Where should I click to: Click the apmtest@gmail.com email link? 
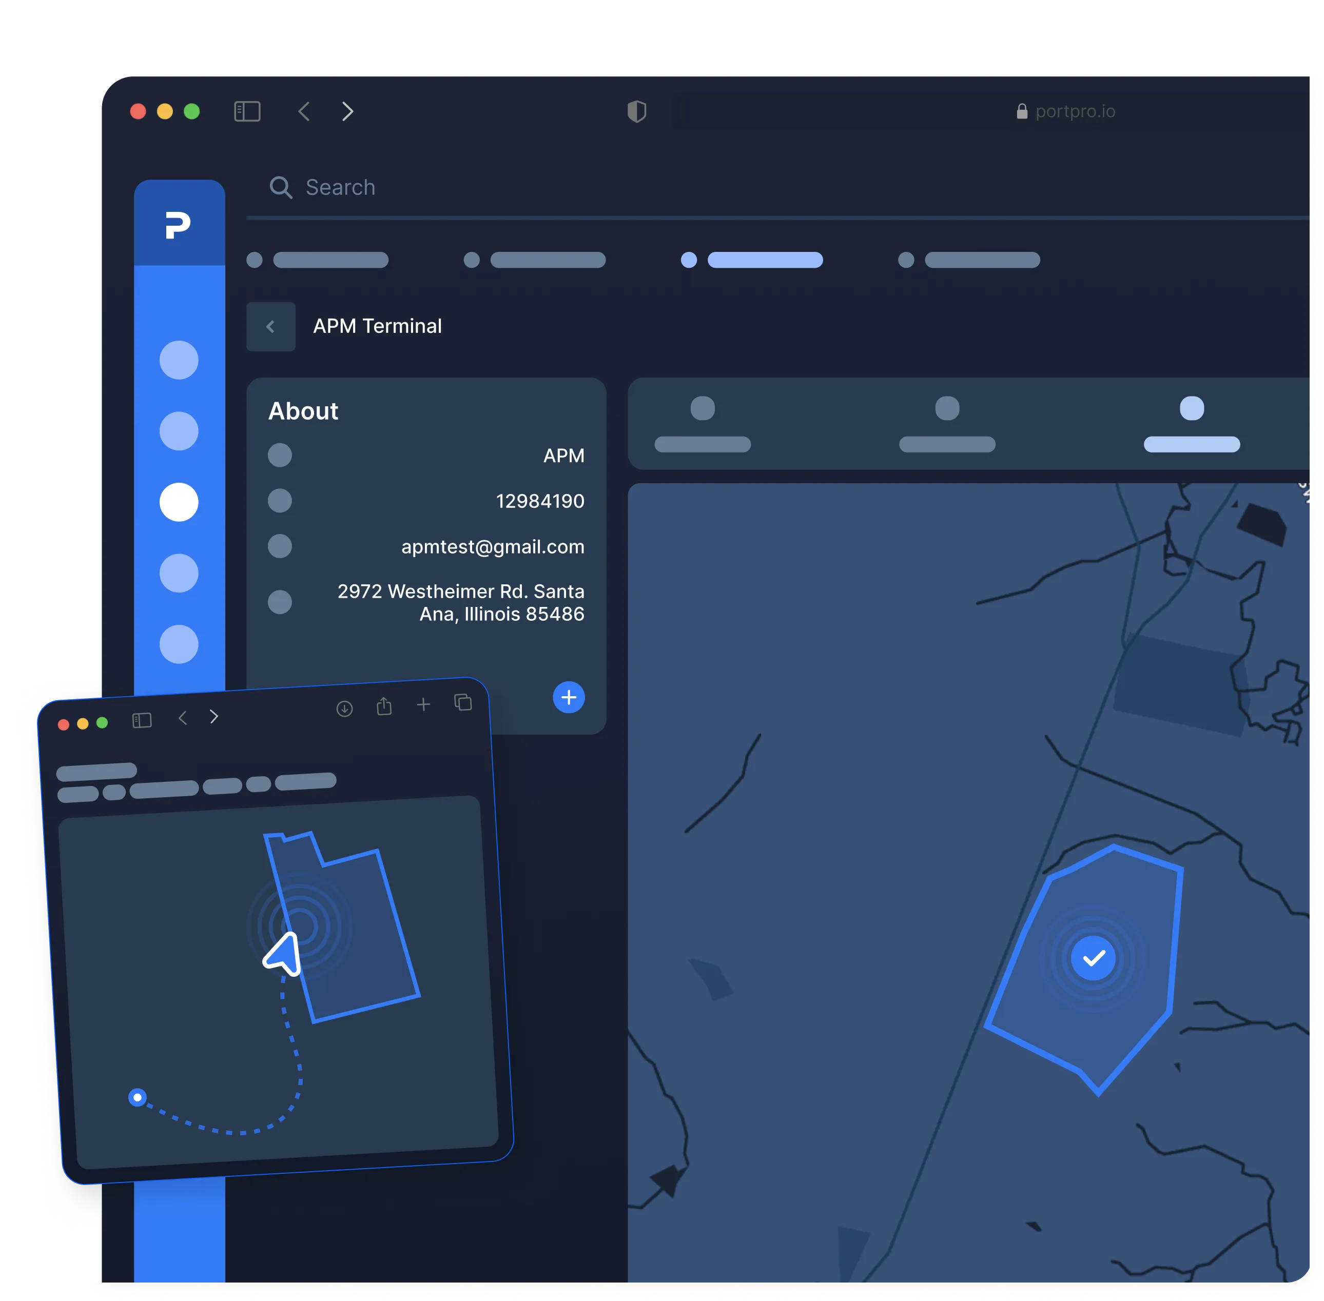[x=492, y=547]
